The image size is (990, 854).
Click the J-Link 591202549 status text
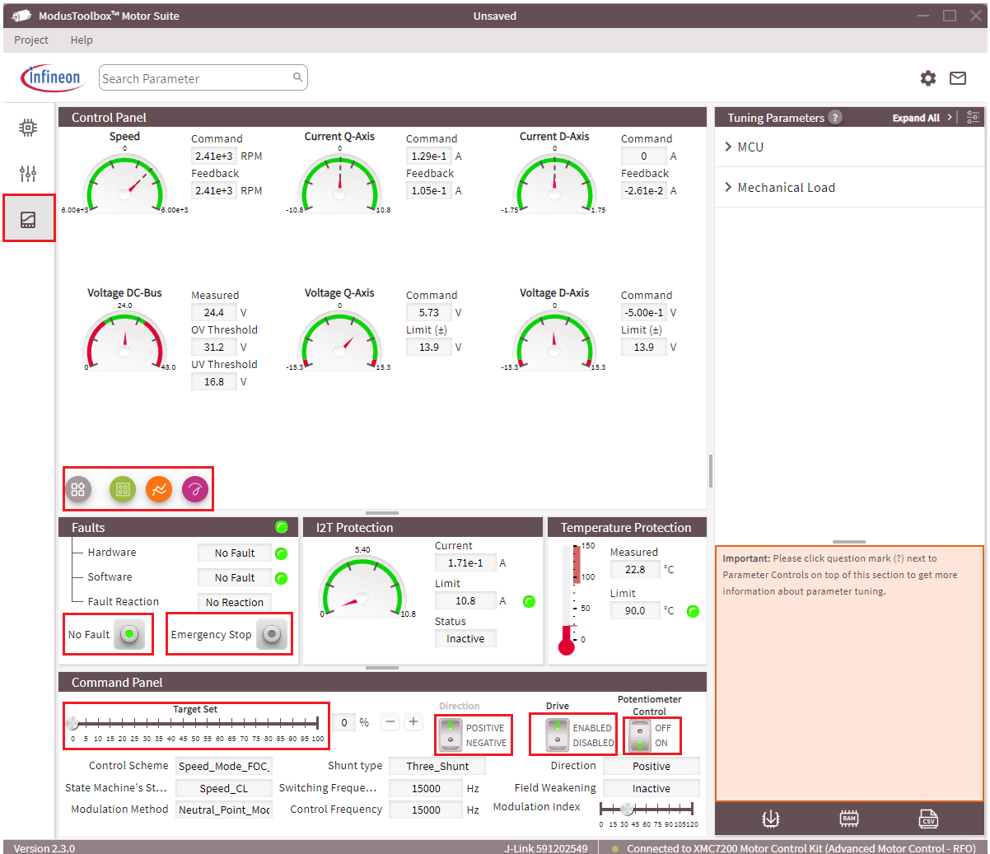546,848
